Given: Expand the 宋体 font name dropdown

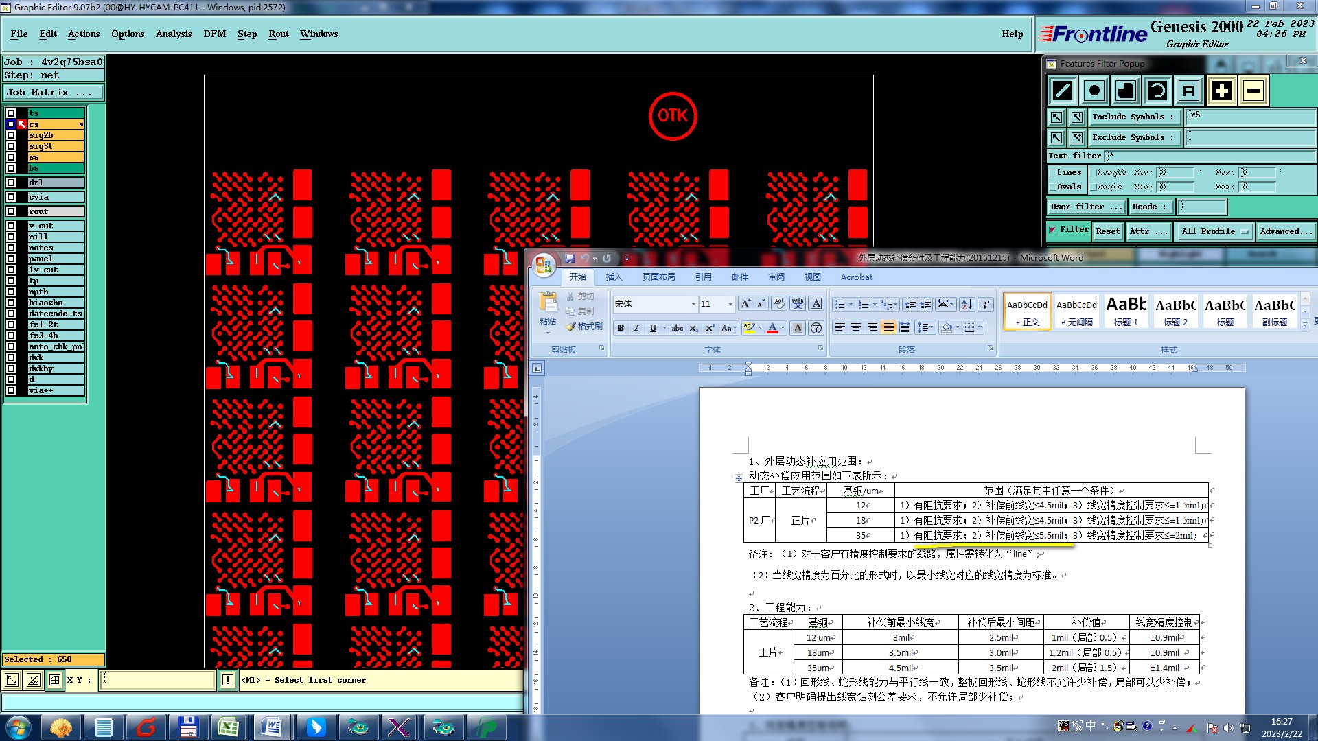Looking at the screenshot, I should click(693, 304).
